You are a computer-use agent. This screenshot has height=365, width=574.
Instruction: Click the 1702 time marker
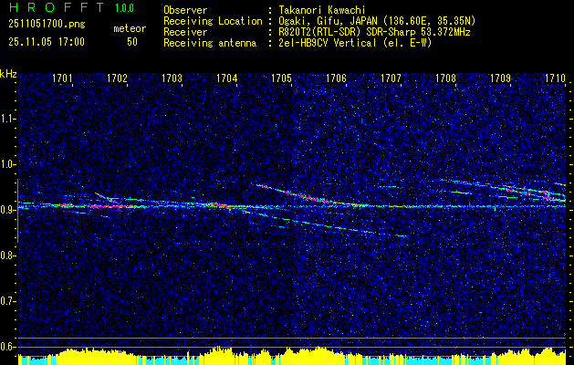point(117,78)
